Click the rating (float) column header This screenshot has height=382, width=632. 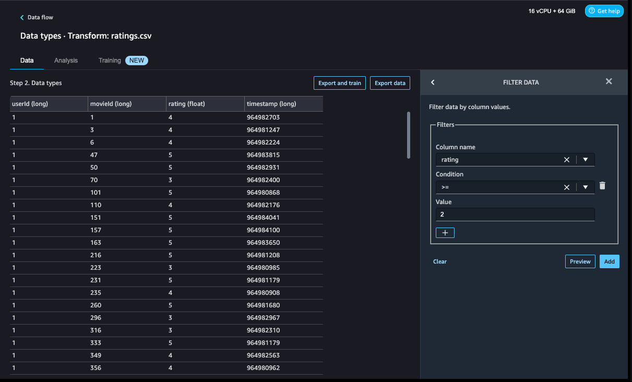tap(205, 104)
